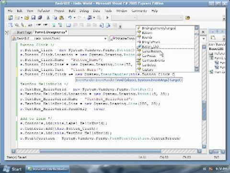Open the View menu
This screenshot has width=230, height=173.
pos(30,11)
